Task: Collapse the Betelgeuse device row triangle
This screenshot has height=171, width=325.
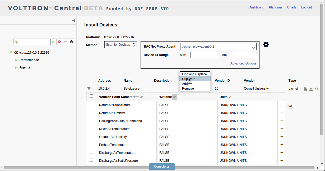Action: (89, 89)
